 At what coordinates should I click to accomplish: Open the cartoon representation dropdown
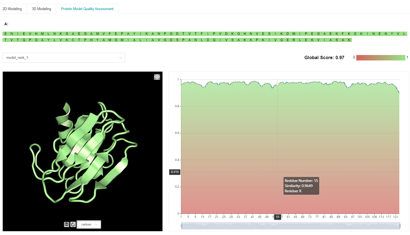(89, 224)
